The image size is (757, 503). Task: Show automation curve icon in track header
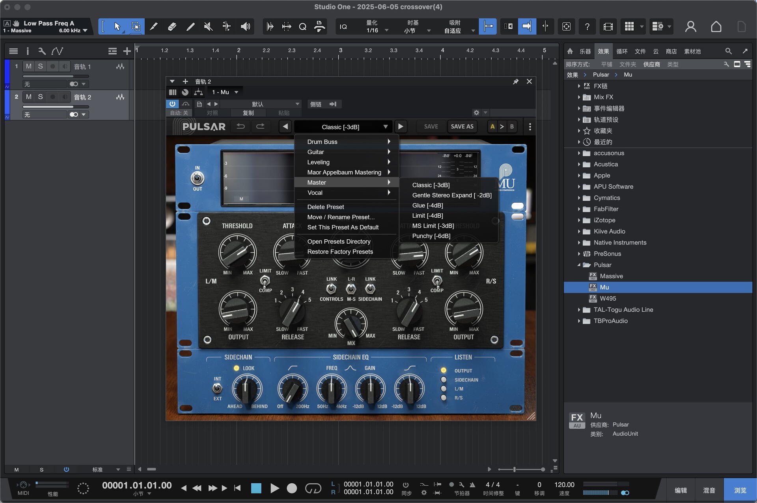coord(57,51)
